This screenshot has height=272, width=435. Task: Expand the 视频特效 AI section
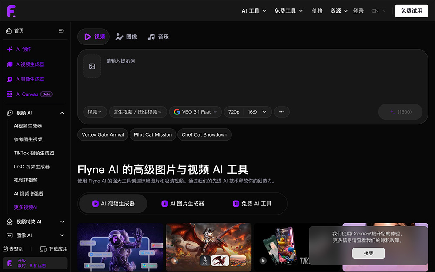pyautogui.click(x=62, y=222)
